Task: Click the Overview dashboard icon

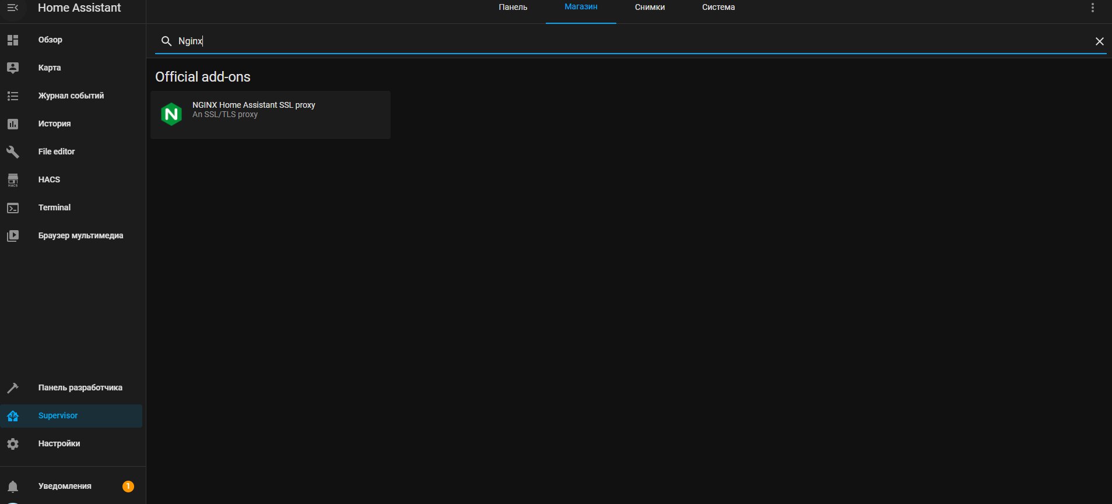Action: pyautogui.click(x=13, y=40)
